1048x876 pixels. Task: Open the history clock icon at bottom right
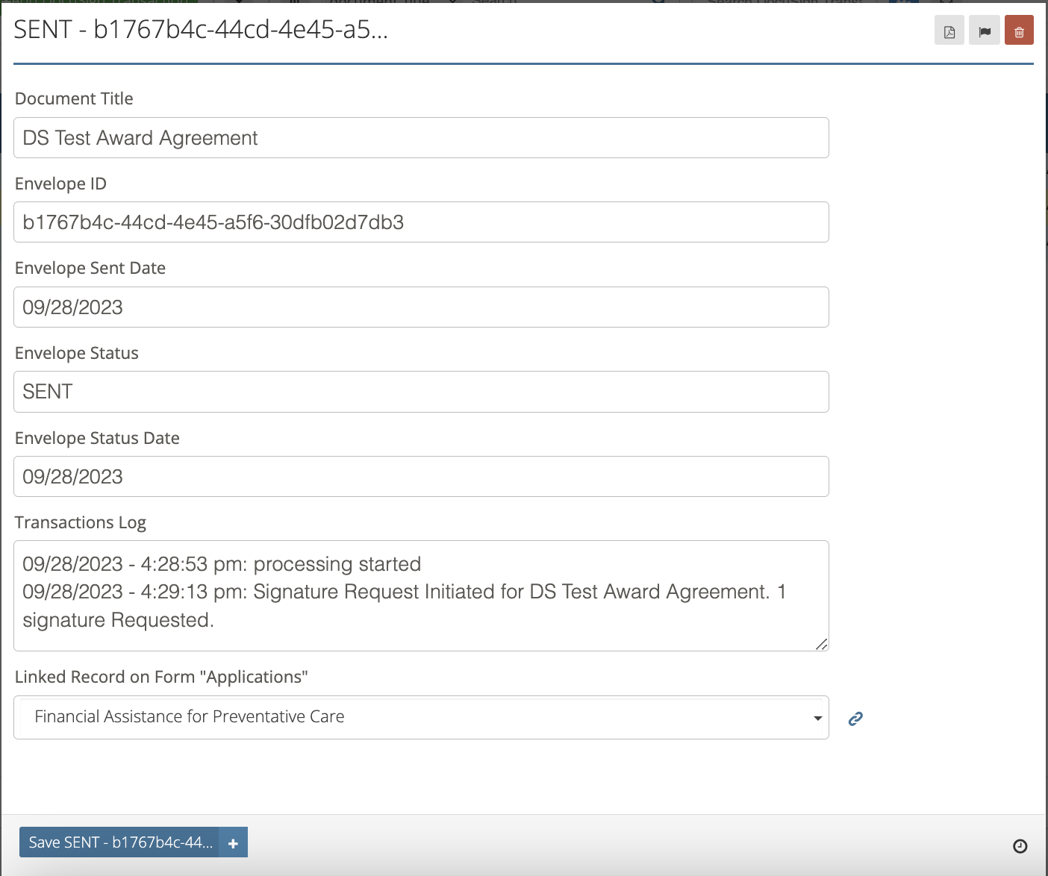click(x=1021, y=845)
